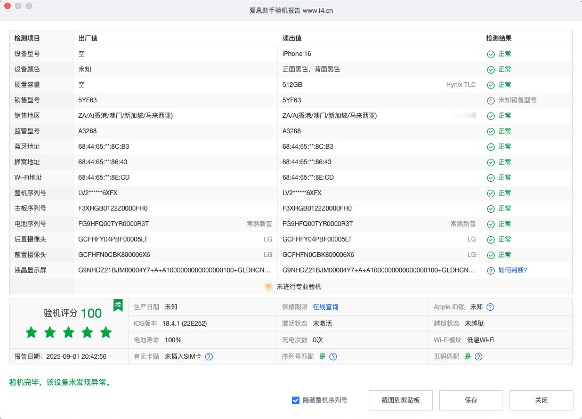Viewport: 582px width, 419px height.
Task: Click the orange shield icon before 未进行专业验机
Action: 269,286
